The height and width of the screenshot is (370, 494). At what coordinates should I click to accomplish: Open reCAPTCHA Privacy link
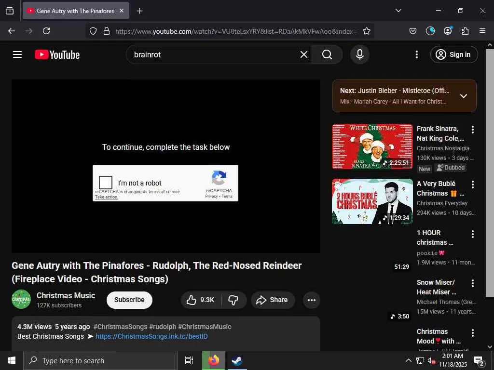[211, 196]
